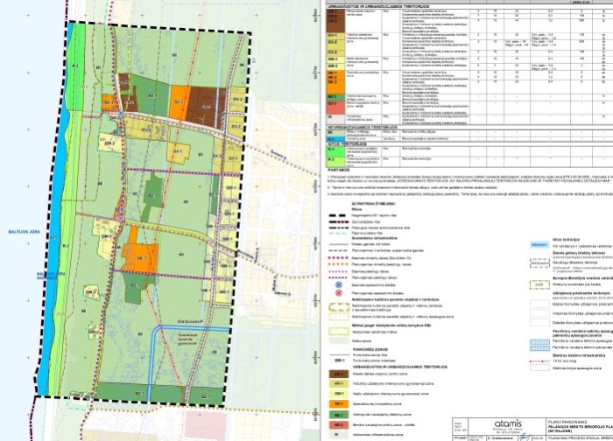Select the thick black dashed boundary line legend symbol
Image resolution: width=613 pixels, height=441 pixels.
(339, 215)
